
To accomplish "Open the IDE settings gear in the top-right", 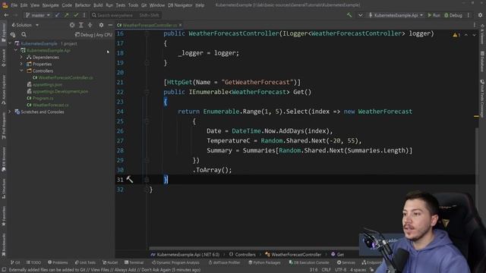I will 480,15.
